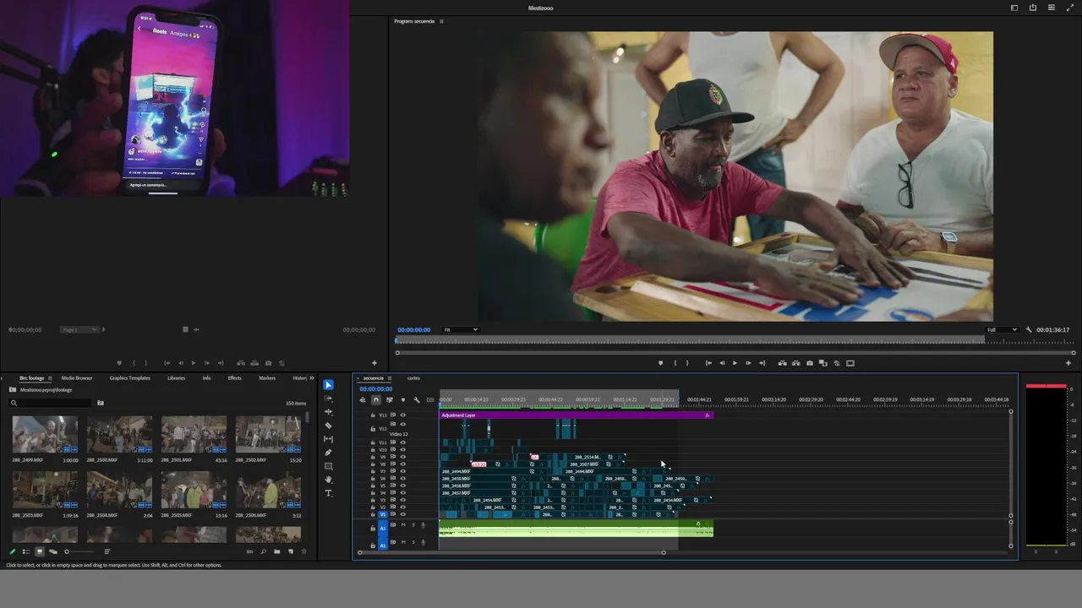The image size is (1082, 608).
Task: Click the caption track options icon
Action: [430, 399]
